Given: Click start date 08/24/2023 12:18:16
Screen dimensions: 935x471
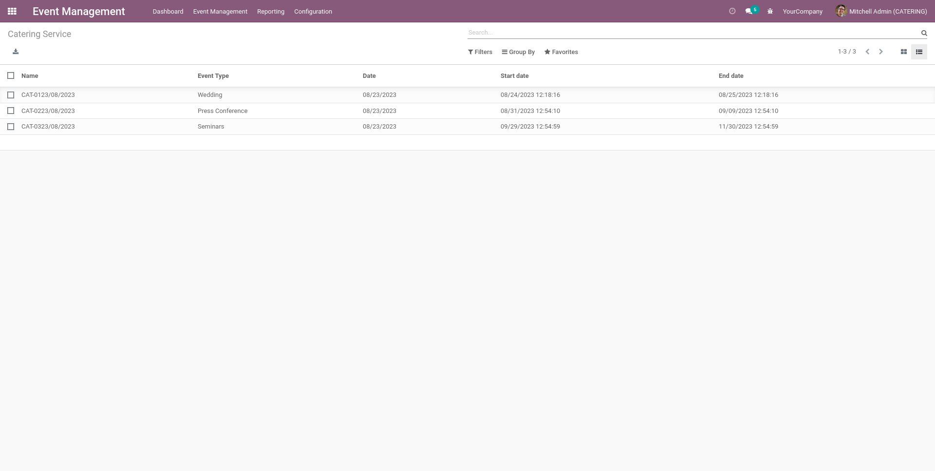Looking at the screenshot, I should point(530,95).
